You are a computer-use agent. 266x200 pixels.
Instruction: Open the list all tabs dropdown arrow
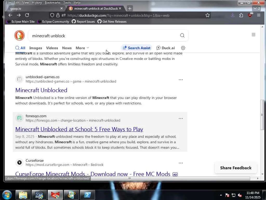pyautogui.click(x=257, y=8)
